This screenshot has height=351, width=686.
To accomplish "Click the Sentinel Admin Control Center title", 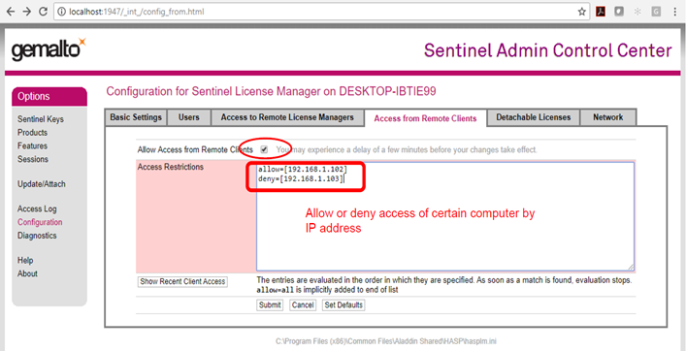I will tap(548, 50).
